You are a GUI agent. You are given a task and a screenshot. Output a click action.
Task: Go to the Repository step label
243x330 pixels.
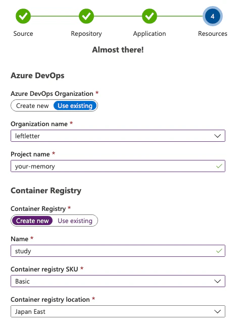(x=86, y=34)
